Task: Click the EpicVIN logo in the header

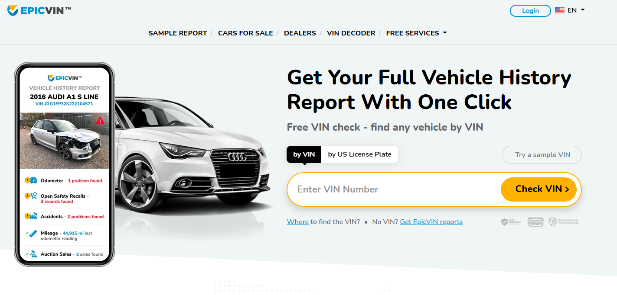Action: tap(39, 10)
